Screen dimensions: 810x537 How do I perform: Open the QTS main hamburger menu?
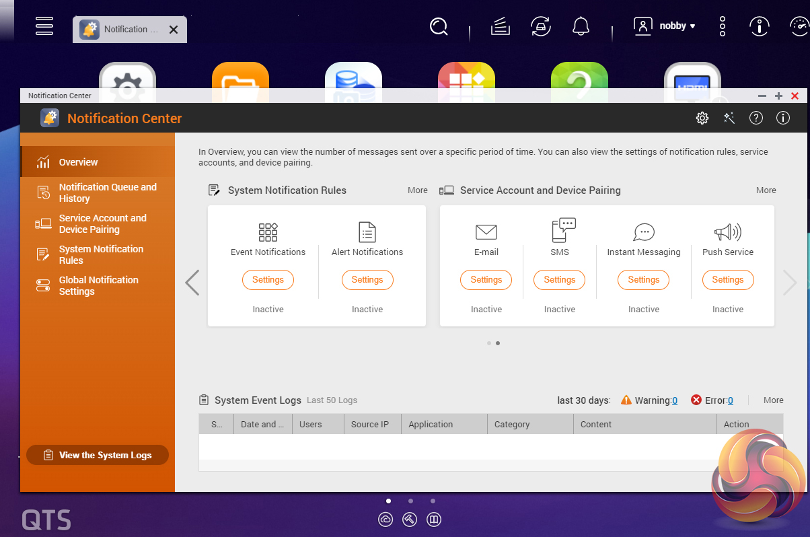pyautogui.click(x=44, y=26)
